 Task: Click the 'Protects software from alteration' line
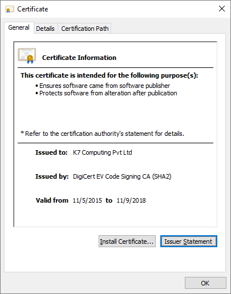(106, 93)
